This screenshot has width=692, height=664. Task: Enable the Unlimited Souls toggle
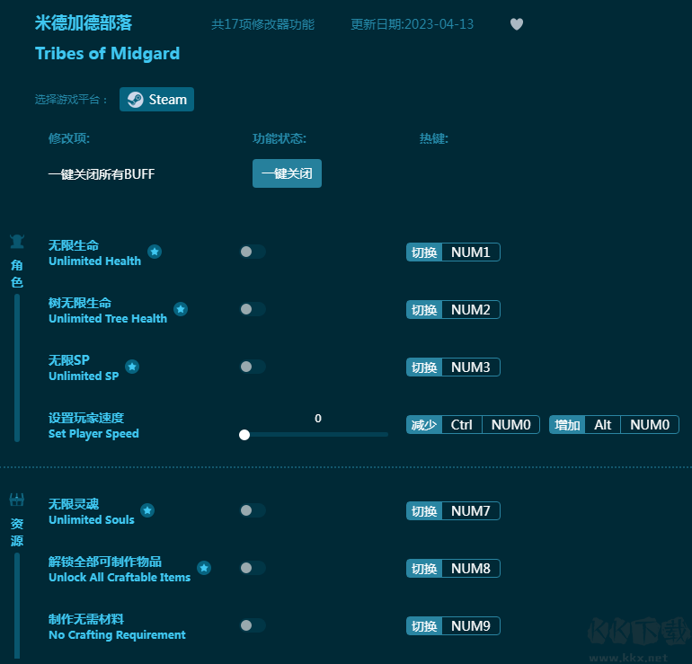click(x=253, y=510)
